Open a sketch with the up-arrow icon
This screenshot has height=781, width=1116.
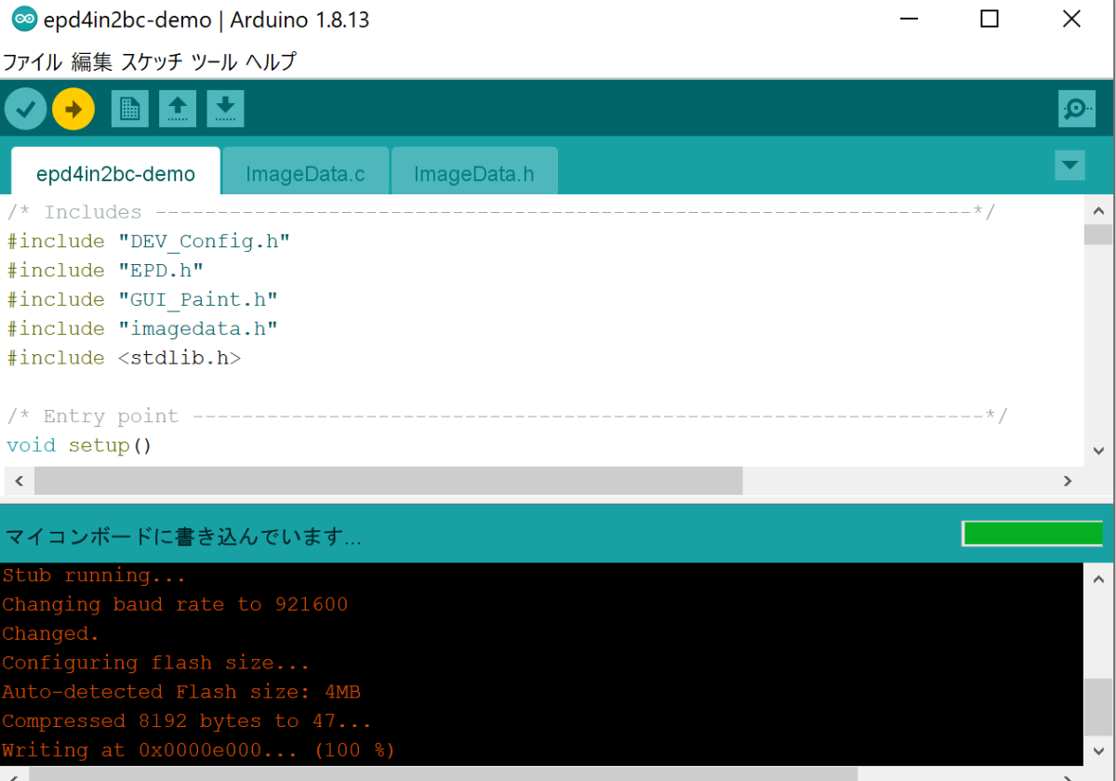tap(178, 109)
